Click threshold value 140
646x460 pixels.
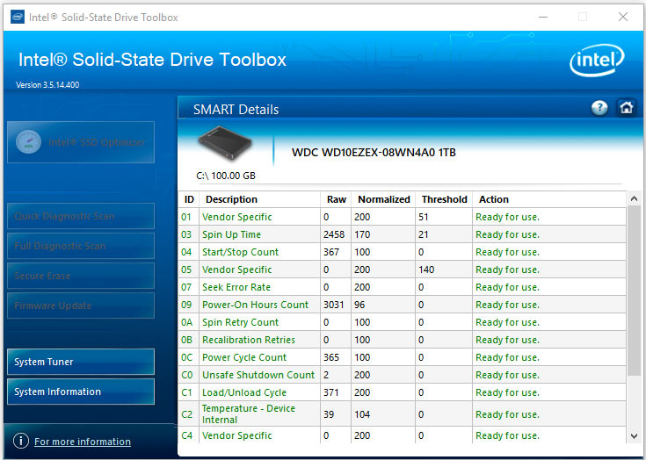(x=426, y=270)
